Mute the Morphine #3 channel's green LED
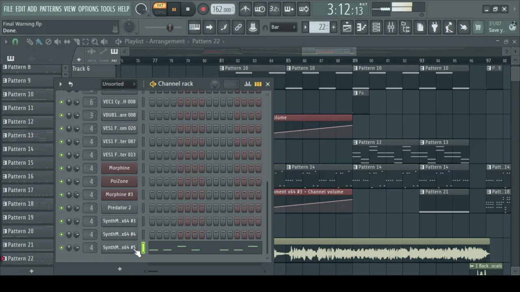 (61, 195)
